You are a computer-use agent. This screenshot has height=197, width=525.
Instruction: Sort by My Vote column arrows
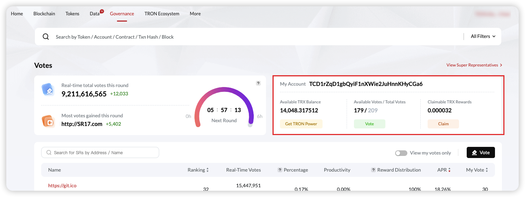point(487,170)
